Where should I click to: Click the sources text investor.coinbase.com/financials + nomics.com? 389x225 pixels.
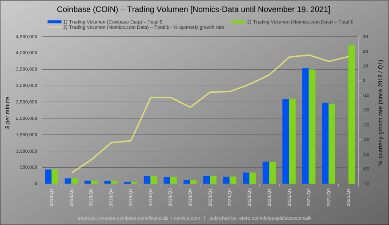(139, 218)
